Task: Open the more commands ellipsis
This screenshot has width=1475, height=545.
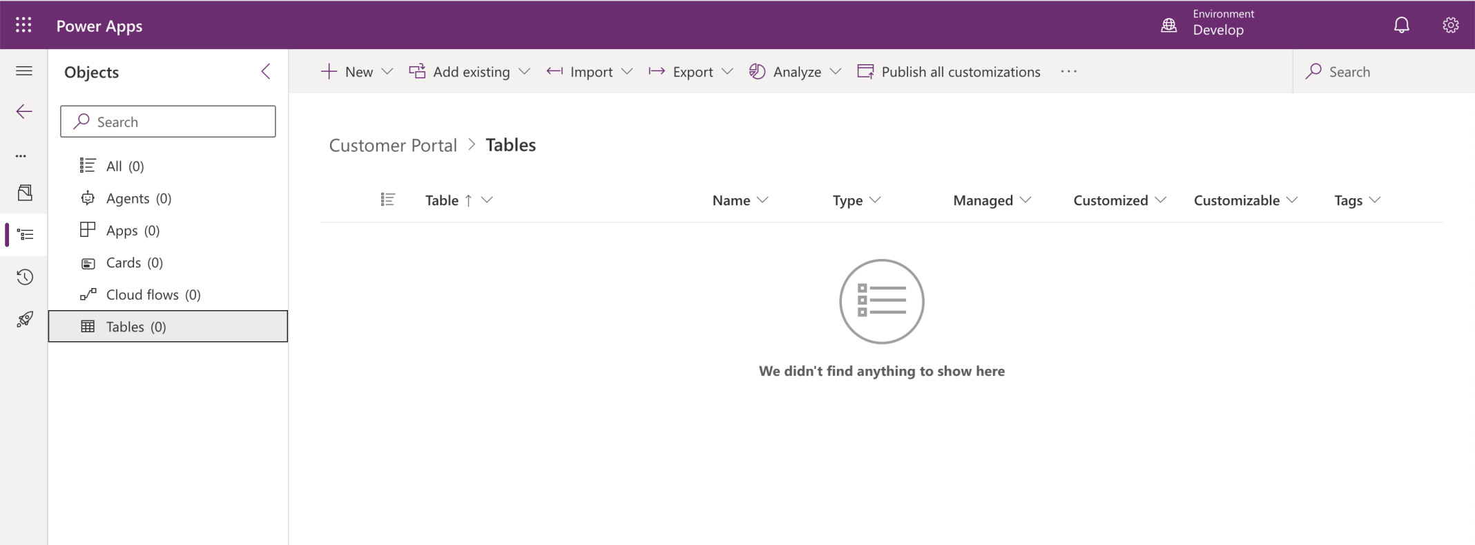Action: click(x=1068, y=72)
